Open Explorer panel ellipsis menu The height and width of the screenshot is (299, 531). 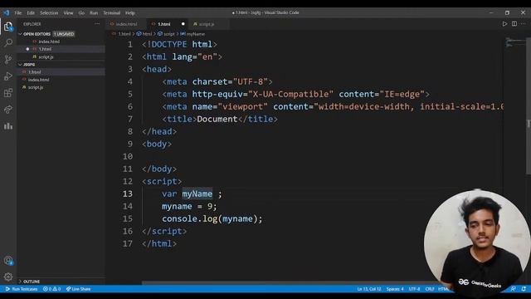click(x=97, y=24)
